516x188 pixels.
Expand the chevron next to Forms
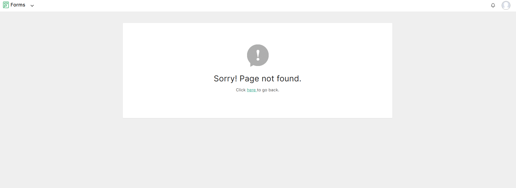point(32,6)
